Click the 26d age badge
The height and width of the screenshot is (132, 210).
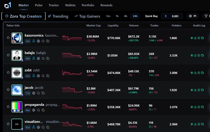pyautogui.click(x=27, y=41)
